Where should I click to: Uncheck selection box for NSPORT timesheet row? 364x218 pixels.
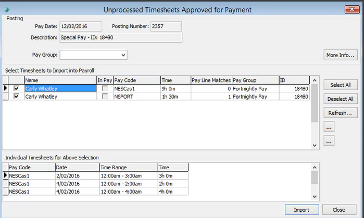click(x=16, y=96)
